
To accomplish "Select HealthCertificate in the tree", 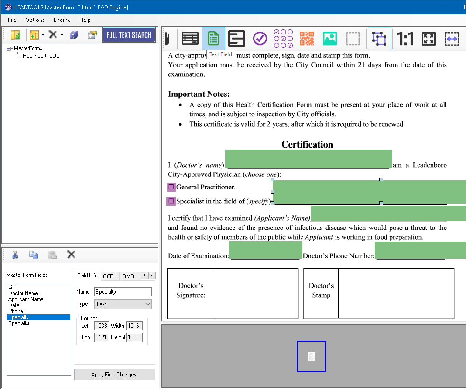I will coord(41,56).
